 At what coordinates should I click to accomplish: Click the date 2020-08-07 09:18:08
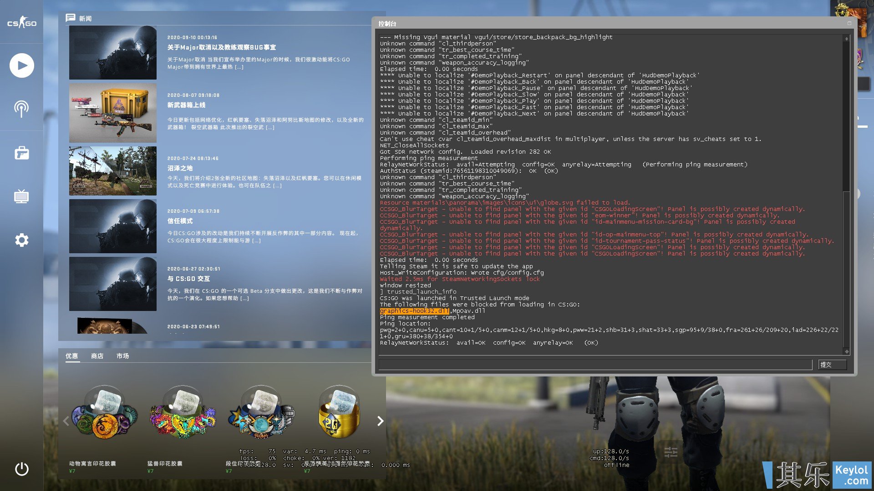pyautogui.click(x=193, y=95)
